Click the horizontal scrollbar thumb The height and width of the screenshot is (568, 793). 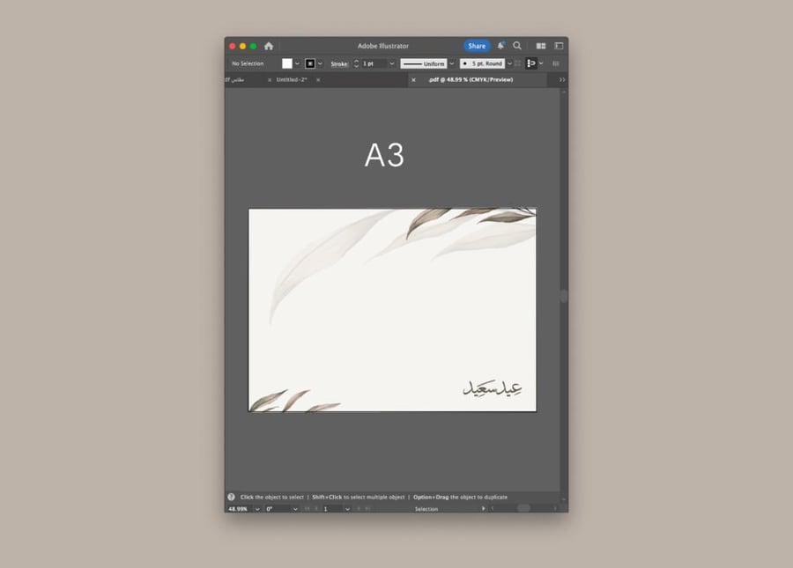click(x=523, y=508)
